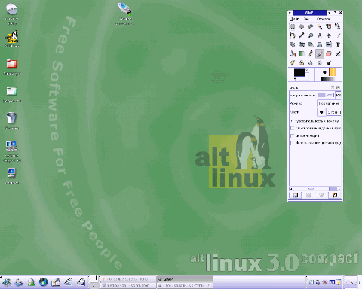Open the Help menu in GIMP toolbox
Screen dimensions: 362x289
click(x=323, y=19)
